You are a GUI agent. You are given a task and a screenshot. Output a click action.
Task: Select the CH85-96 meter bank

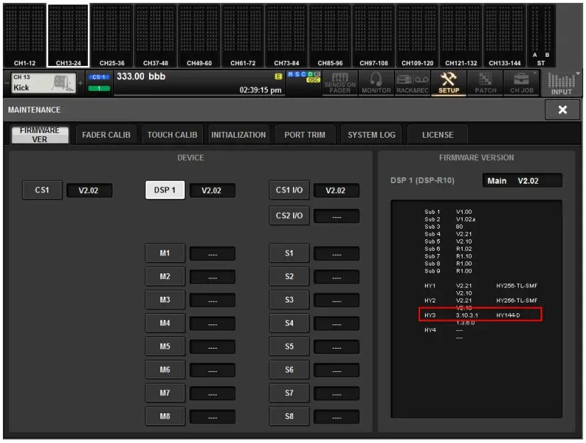(x=330, y=35)
